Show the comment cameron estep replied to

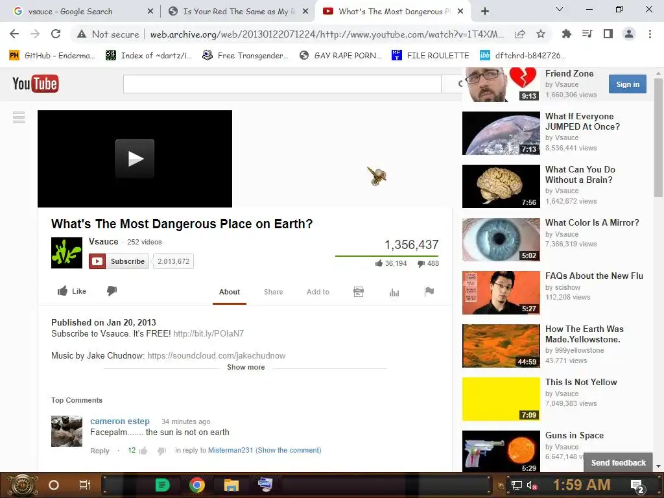pos(289,450)
